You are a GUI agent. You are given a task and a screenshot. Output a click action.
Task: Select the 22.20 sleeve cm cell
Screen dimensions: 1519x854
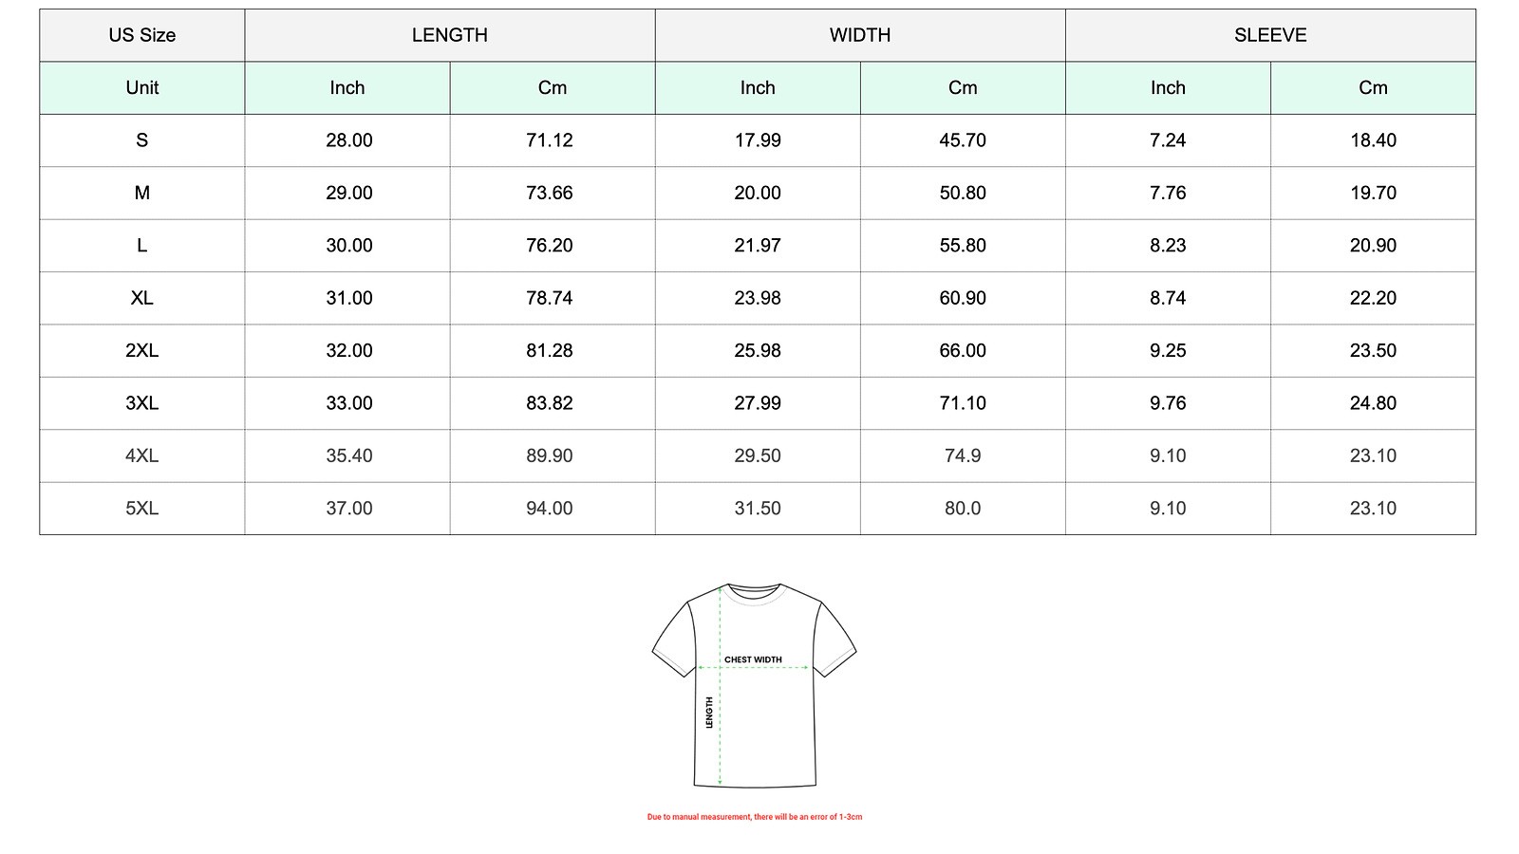[1373, 298]
